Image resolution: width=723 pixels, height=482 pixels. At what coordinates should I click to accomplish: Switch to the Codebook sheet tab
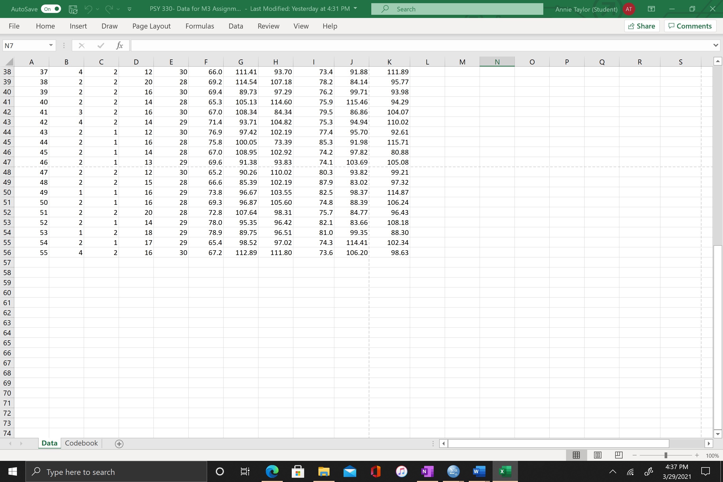[81, 443]
